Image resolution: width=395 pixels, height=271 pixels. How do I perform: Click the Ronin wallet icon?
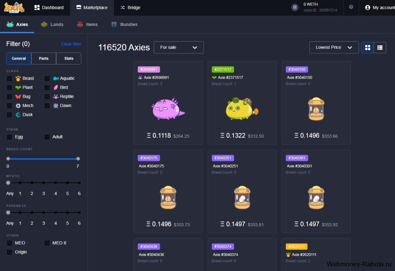[x=294, y=7]
